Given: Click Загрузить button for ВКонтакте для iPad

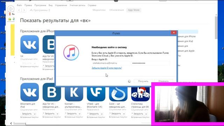Looking at the screenshot, I should click(27, 114).
